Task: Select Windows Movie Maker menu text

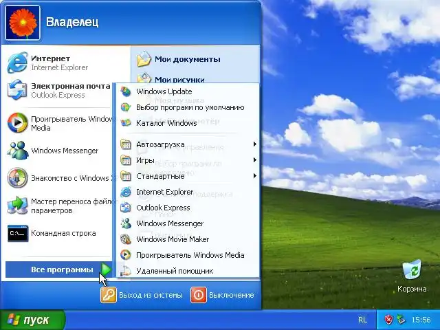Action: coord(173,239)
